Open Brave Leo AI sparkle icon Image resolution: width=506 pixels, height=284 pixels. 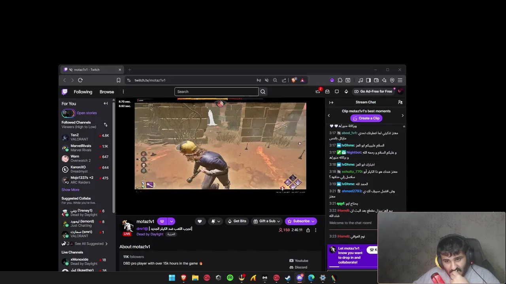tap(384, 80)
